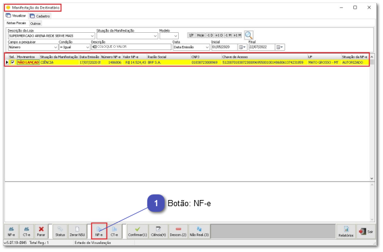Click the -1 M date shortcut
383x252 pixels.
pos(228,35)
